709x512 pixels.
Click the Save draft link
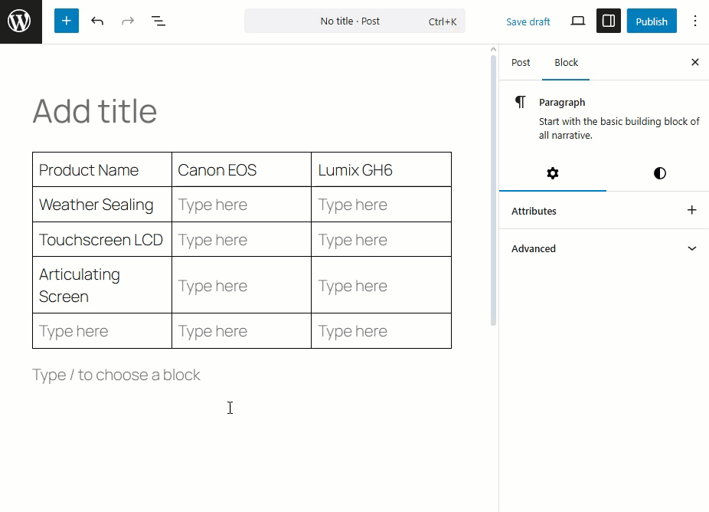(x=528, y=21)
